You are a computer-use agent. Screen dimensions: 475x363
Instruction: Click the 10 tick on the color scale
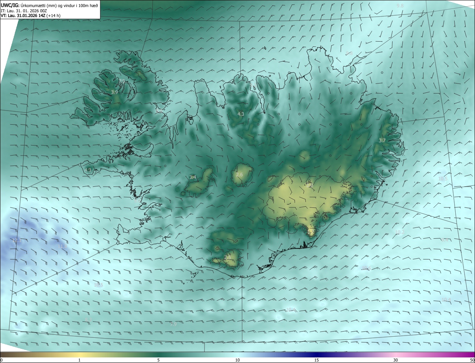(237, 360)
